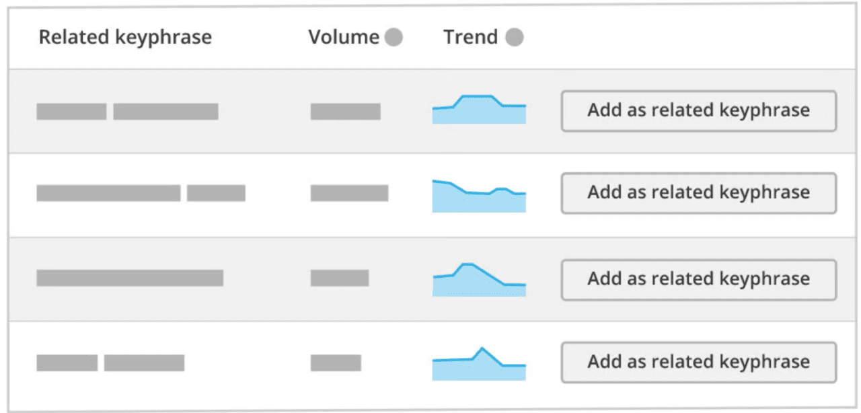Click the "Related keyphrase" column header
This screenshot has height=413, width=861.
pyautogui.click(x=125, y=38)
